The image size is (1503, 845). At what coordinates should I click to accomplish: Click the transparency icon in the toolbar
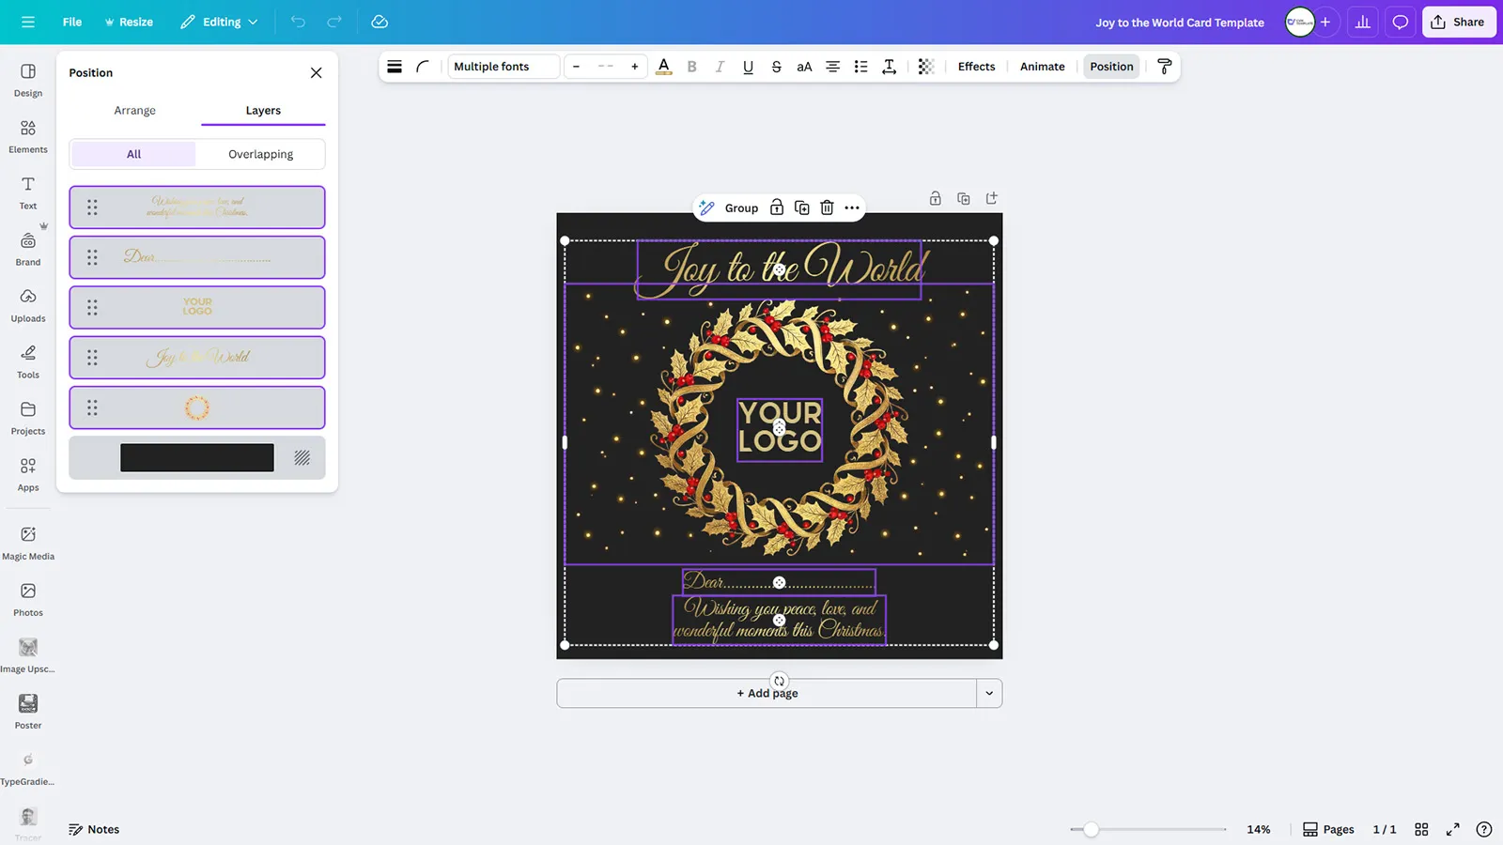pos(925,66)
